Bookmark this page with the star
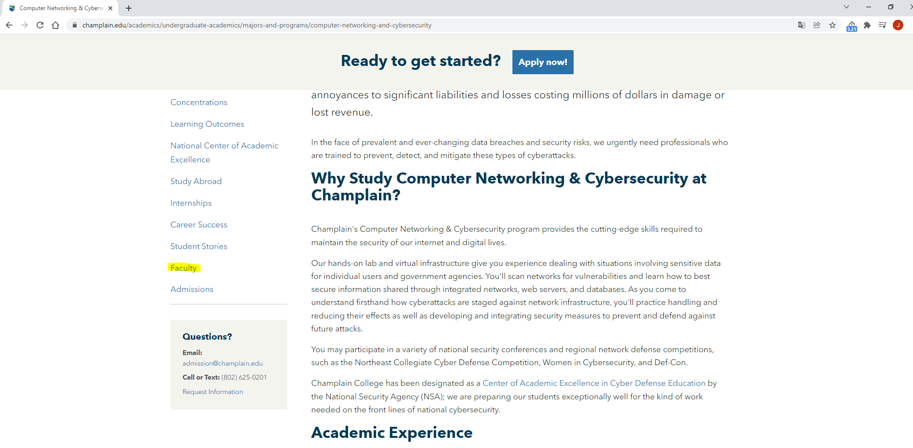This screenshot has width=913, height=448. pyautogui.click(x=832, y=25)
